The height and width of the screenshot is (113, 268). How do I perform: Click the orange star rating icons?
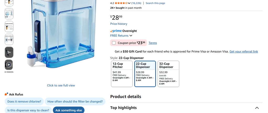(x=121, y=3)
